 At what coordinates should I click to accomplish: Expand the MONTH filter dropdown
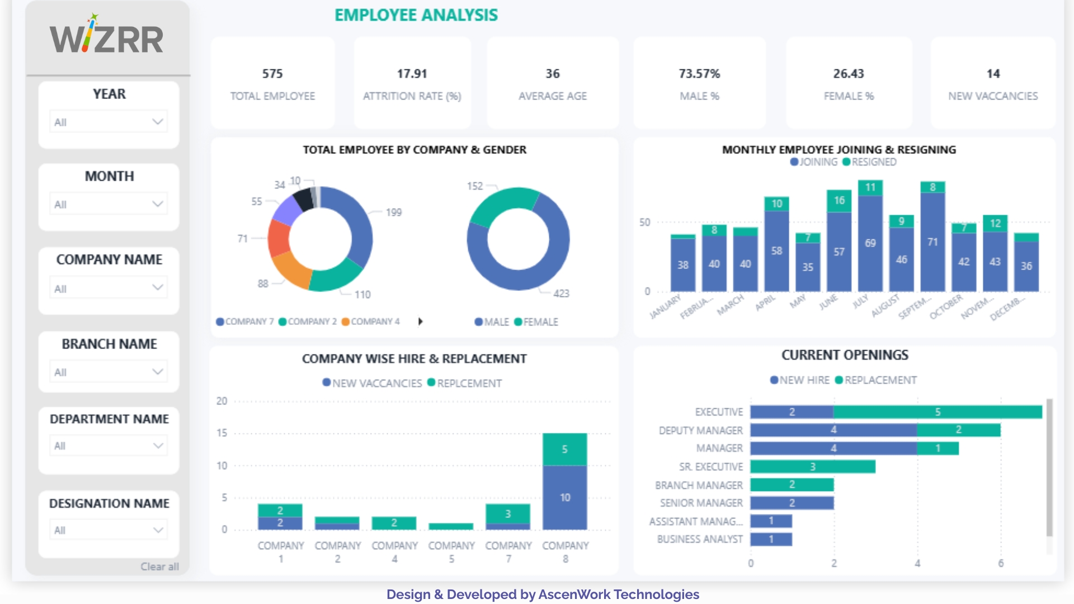[109, 204]
